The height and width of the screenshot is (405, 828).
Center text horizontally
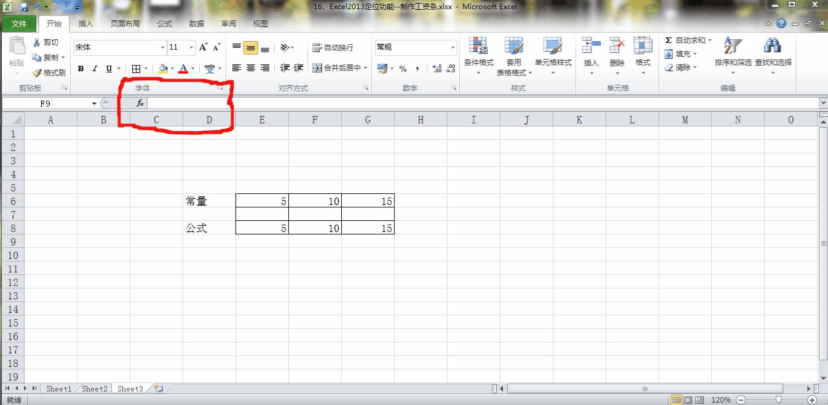pos(251,68)
